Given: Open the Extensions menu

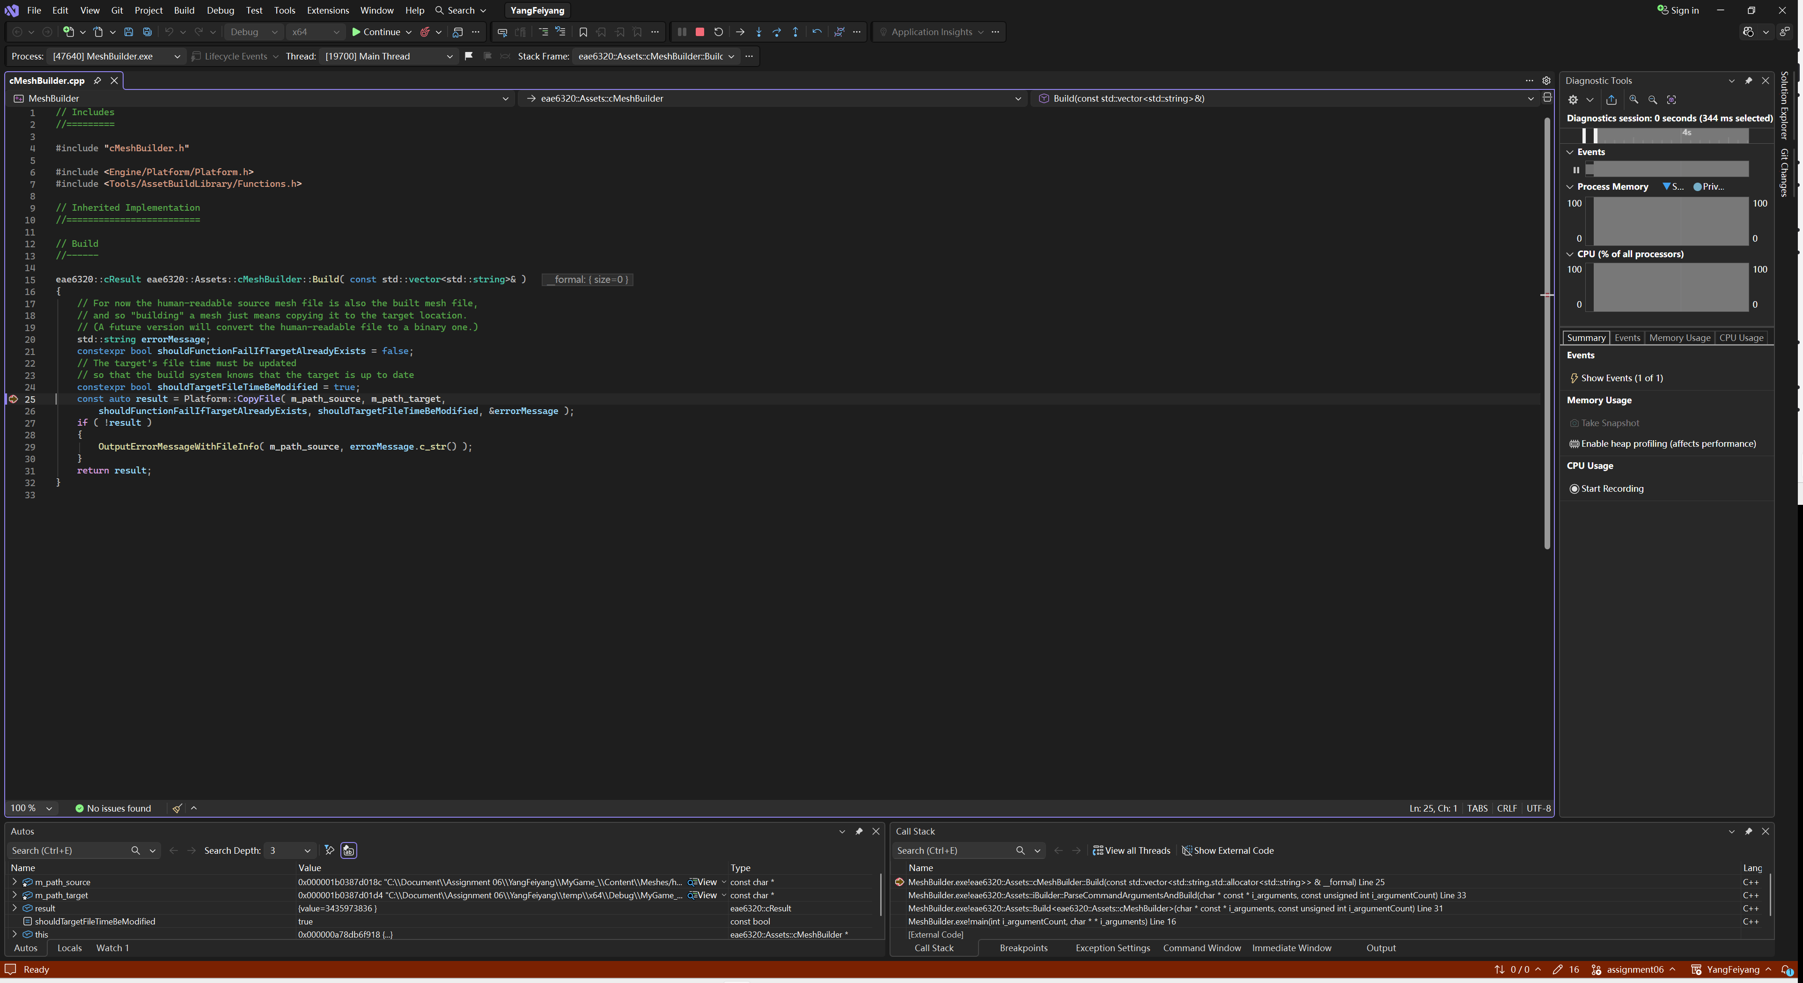Looking at the screenshot, I should 328,10.
